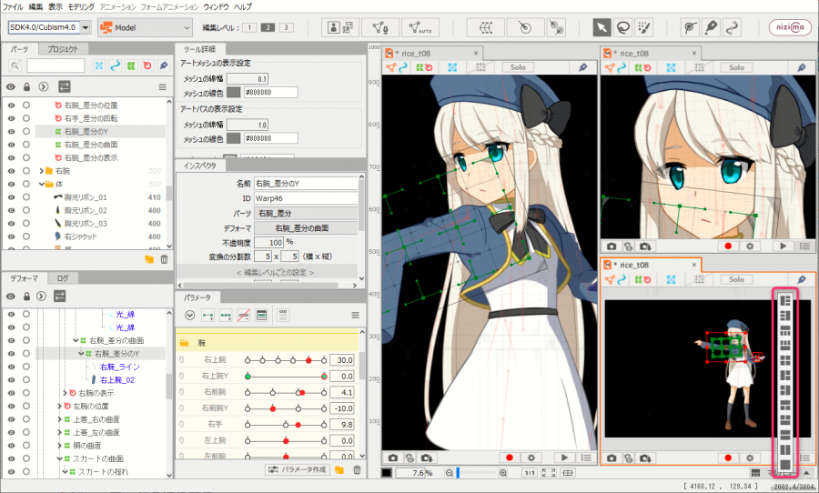This screenshot has height=493, width=819.
Task: Open the parts panel hamburger menu
Action: pos(163,87)
